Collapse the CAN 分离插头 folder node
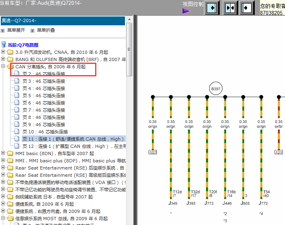 coord(3,66)
